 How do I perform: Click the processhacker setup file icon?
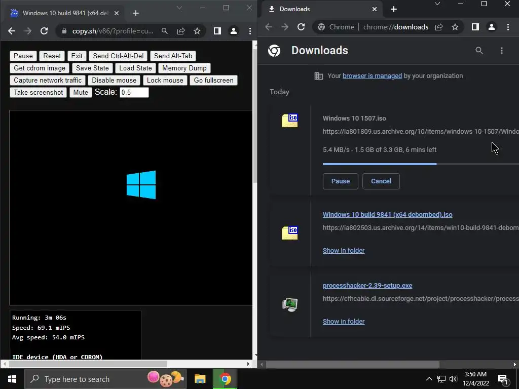[x=289, y=304]
